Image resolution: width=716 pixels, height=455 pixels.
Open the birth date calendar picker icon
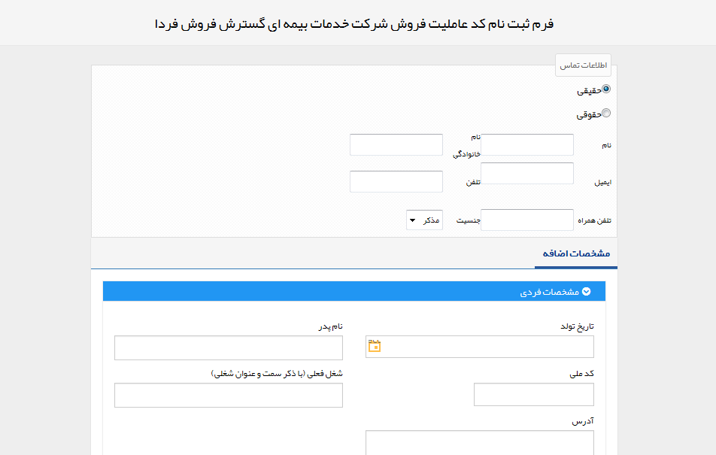pos(375,346)
